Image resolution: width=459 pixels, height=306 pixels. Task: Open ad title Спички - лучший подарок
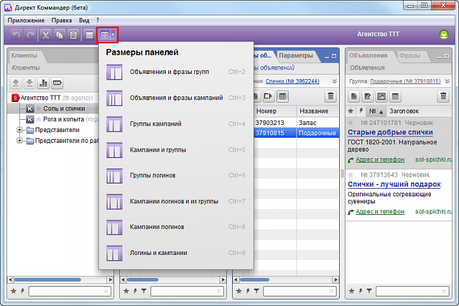point(394,184)
